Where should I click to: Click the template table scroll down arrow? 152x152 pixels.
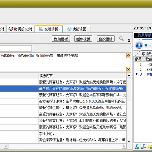pyautogui.click(x=129, y=141)
